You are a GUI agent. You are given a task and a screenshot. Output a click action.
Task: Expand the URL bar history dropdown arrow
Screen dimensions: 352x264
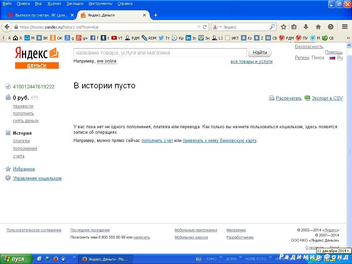click(199, 27)
